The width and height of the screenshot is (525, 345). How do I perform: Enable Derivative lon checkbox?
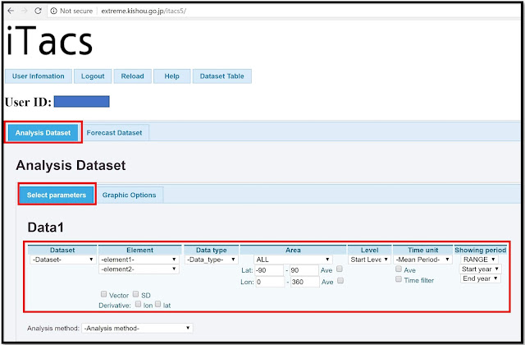coord(138,304)
